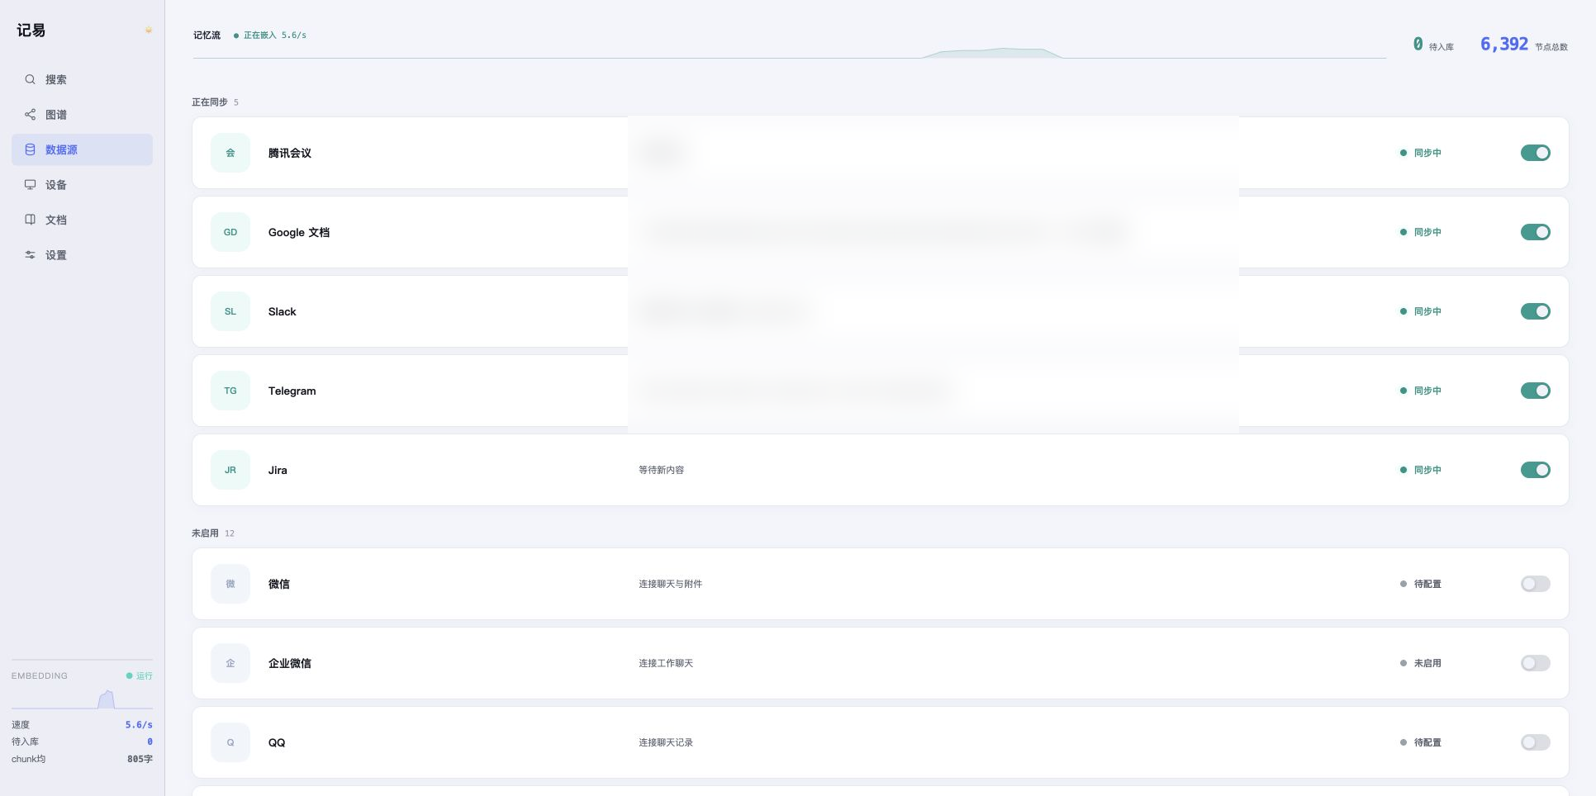This screenshot has width=1596, height=796.
Task: Click the 微信 source icon tile
Action: (x=230, y=584)
